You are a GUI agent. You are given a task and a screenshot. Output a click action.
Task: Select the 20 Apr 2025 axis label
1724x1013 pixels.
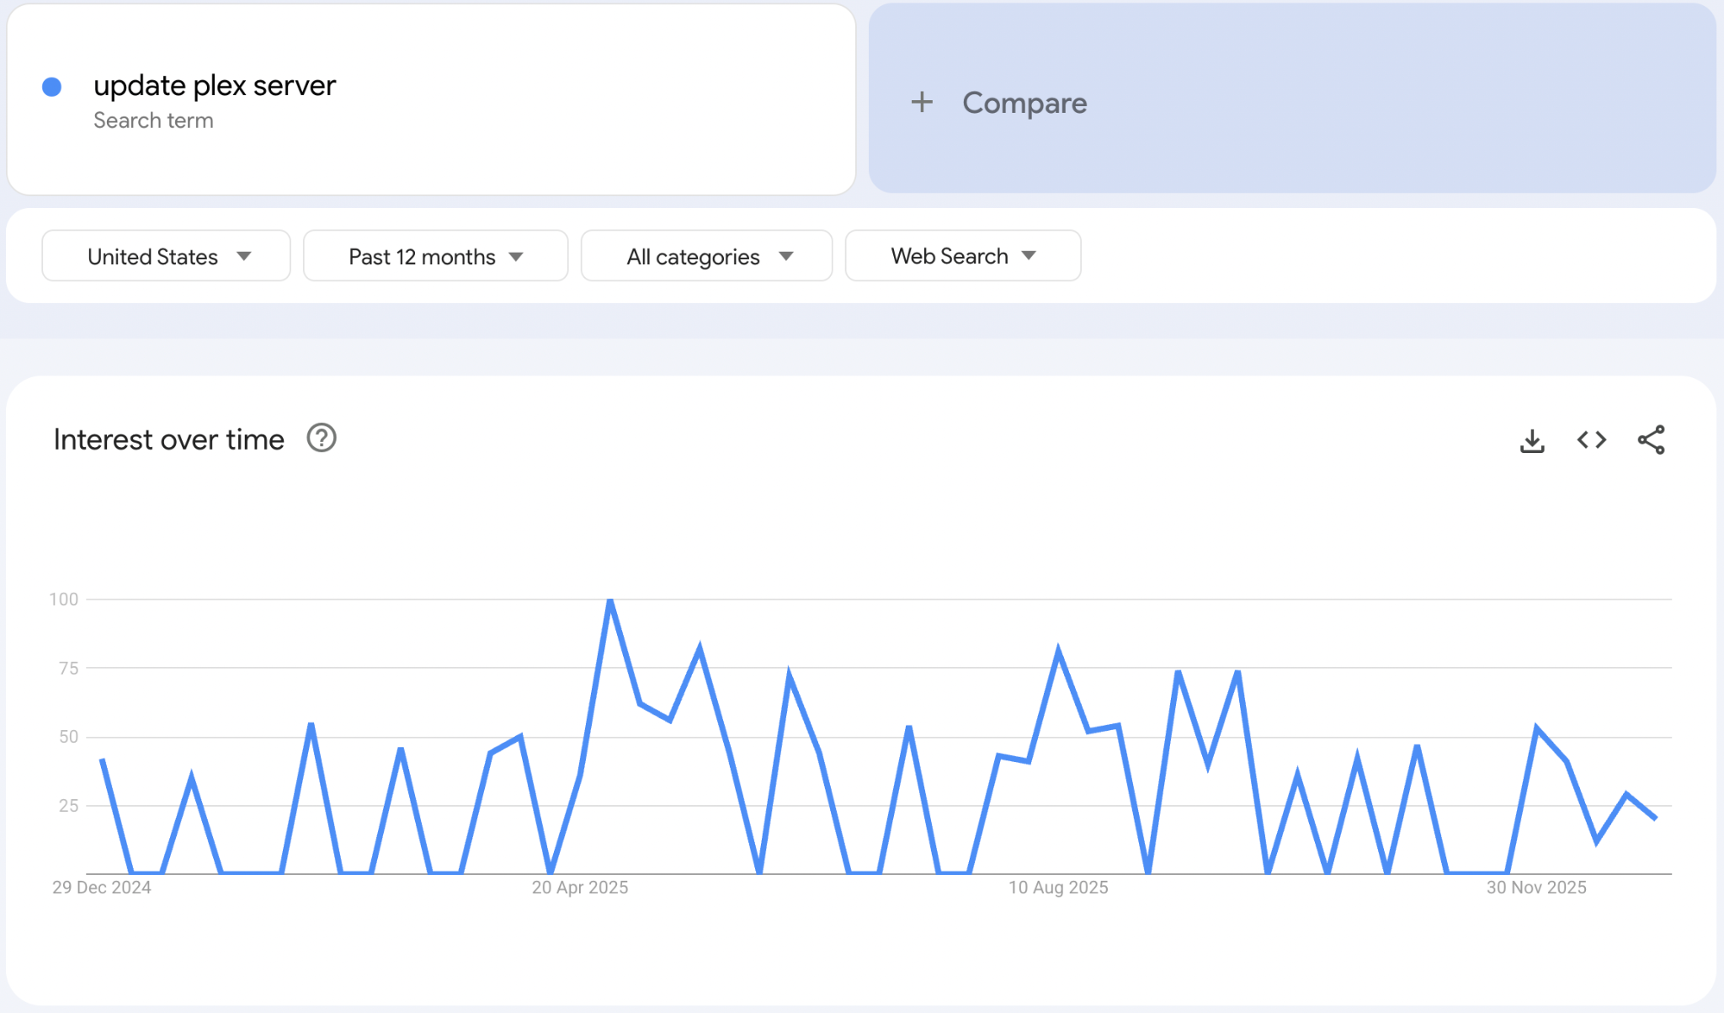[x=580, y=888]
